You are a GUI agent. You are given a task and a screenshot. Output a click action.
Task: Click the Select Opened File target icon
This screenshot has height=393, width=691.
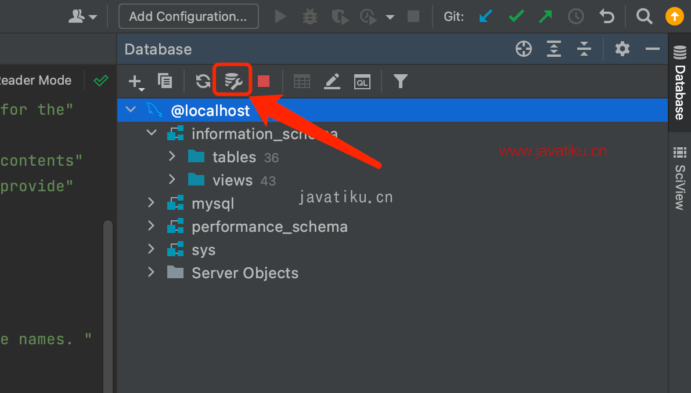point(524,49)
